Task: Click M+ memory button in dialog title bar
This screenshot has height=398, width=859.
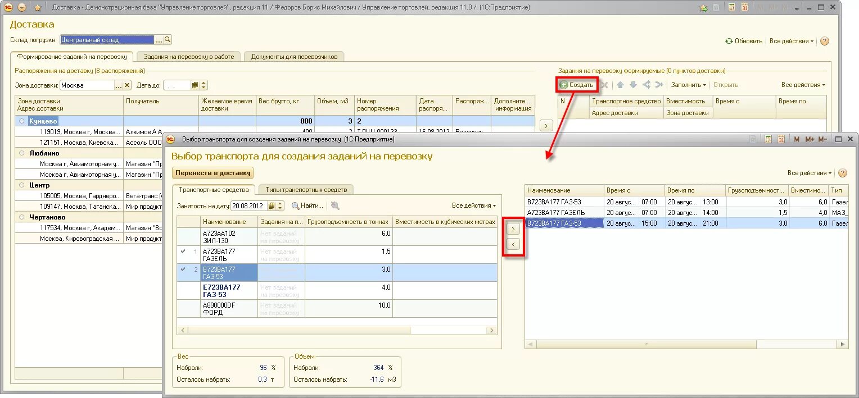Action: (810, 139)
